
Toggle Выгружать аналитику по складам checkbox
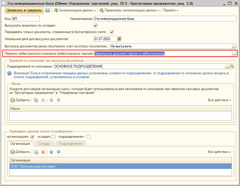(x=95, y=25)
